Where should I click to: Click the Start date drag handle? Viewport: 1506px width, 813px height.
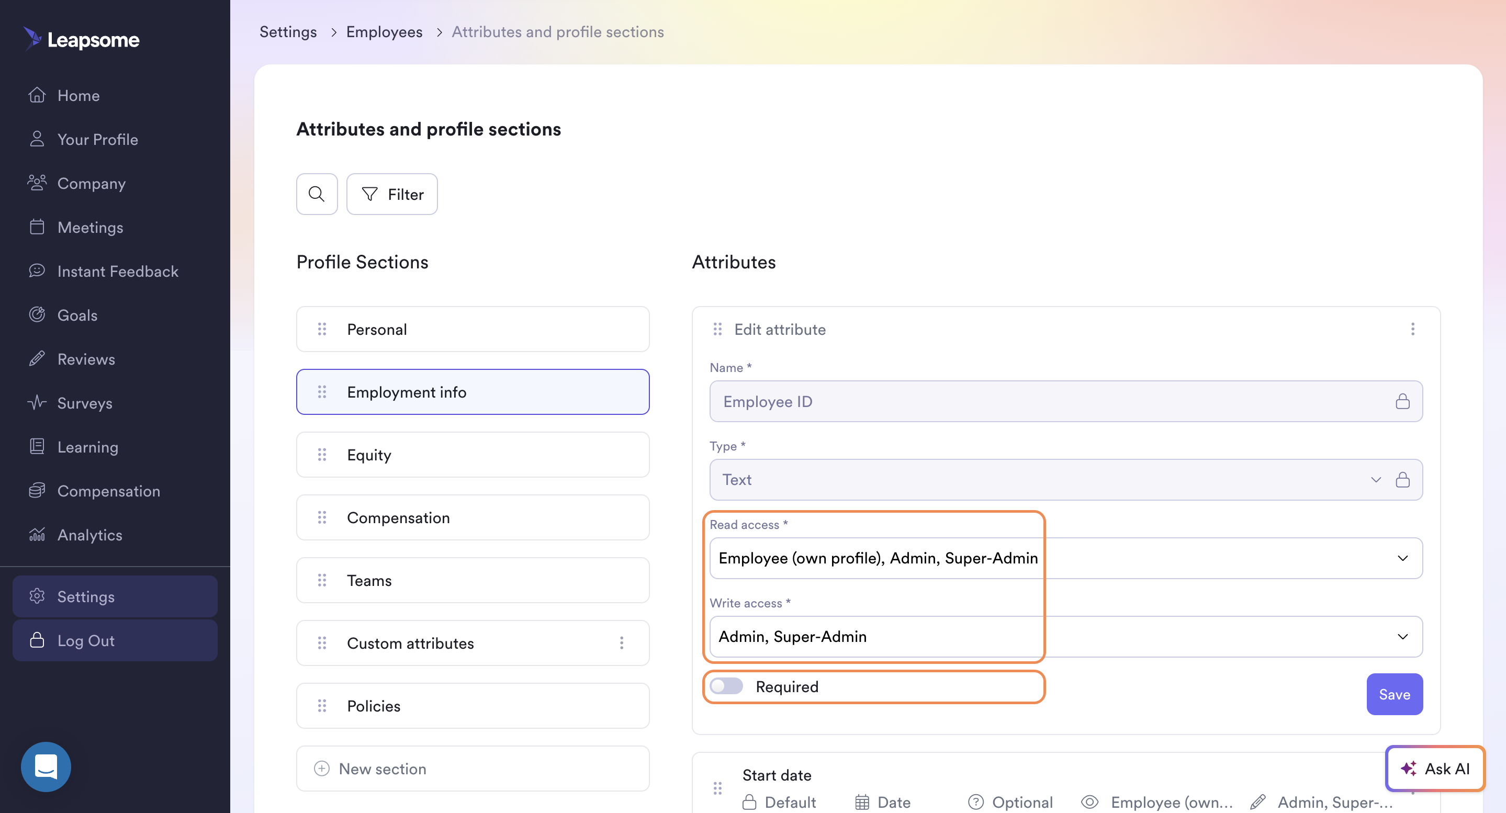click(x=718, y=788)
